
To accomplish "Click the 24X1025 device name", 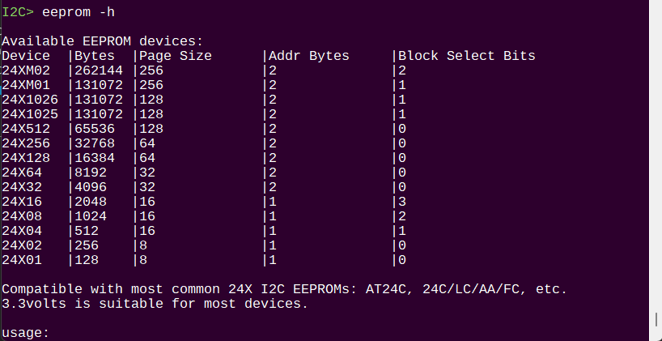I will coord(30,114).
